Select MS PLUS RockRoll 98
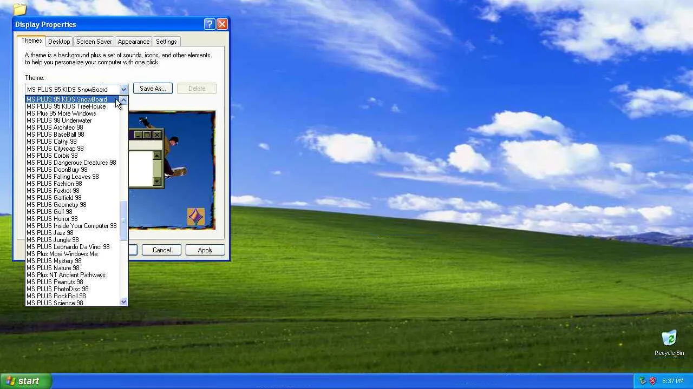Image resolution: width=693 pixels, height=389 pixels. click(73, 296)
